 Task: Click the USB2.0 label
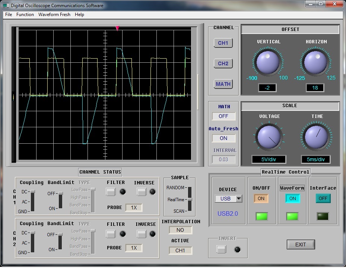click(228, 214)
